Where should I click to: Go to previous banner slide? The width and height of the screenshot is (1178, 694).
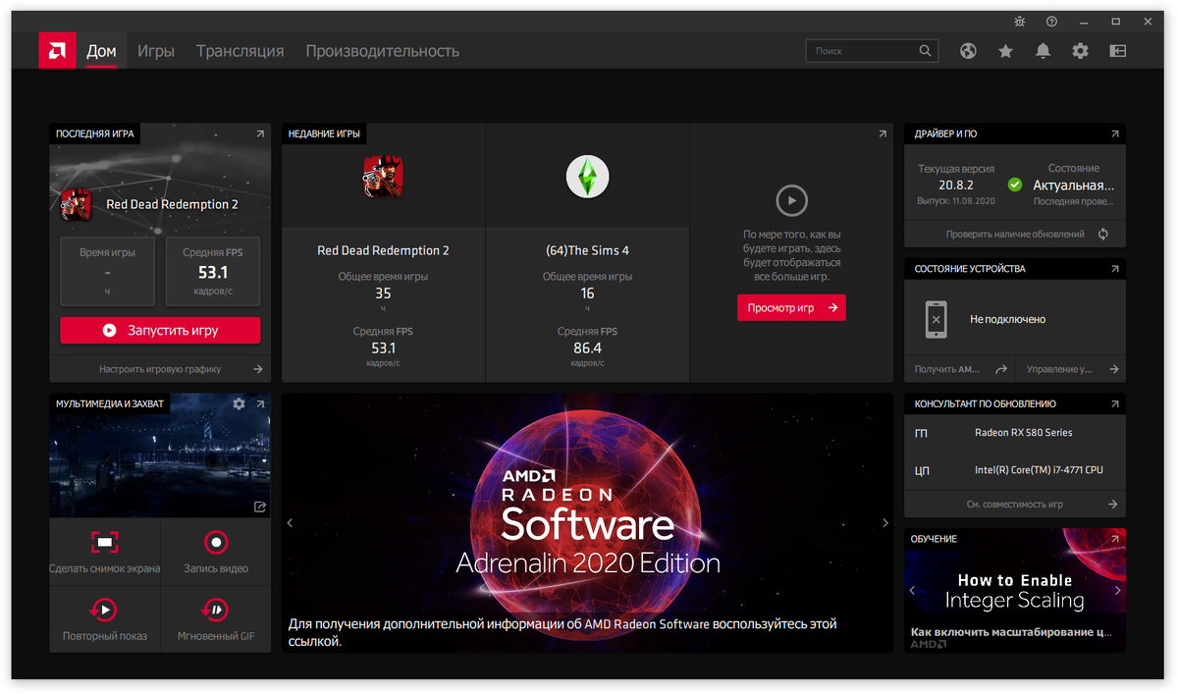(x=291, y=523)
